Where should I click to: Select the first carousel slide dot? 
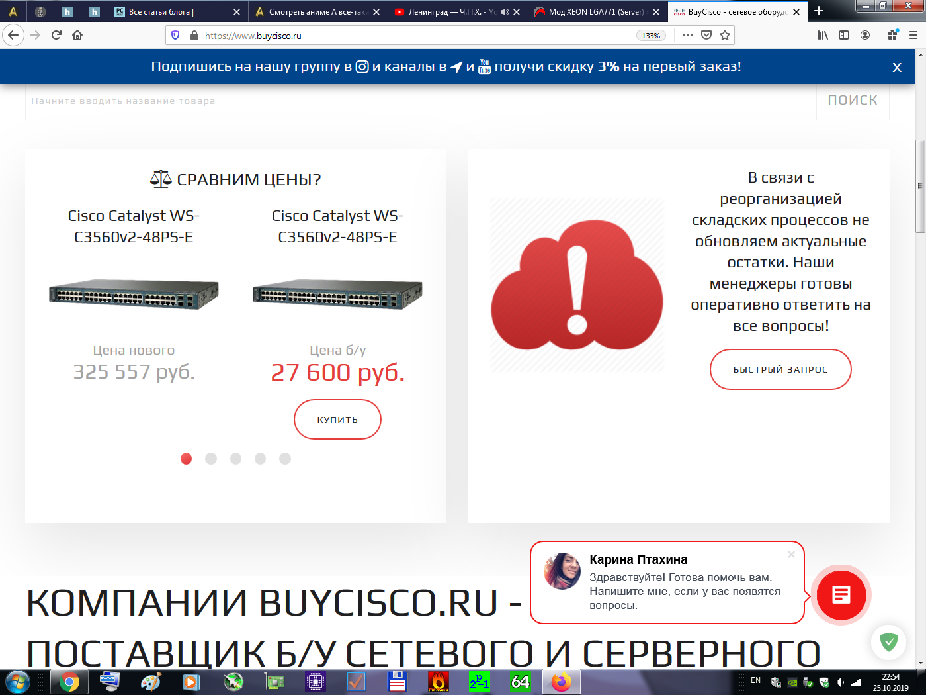point(187,459)
